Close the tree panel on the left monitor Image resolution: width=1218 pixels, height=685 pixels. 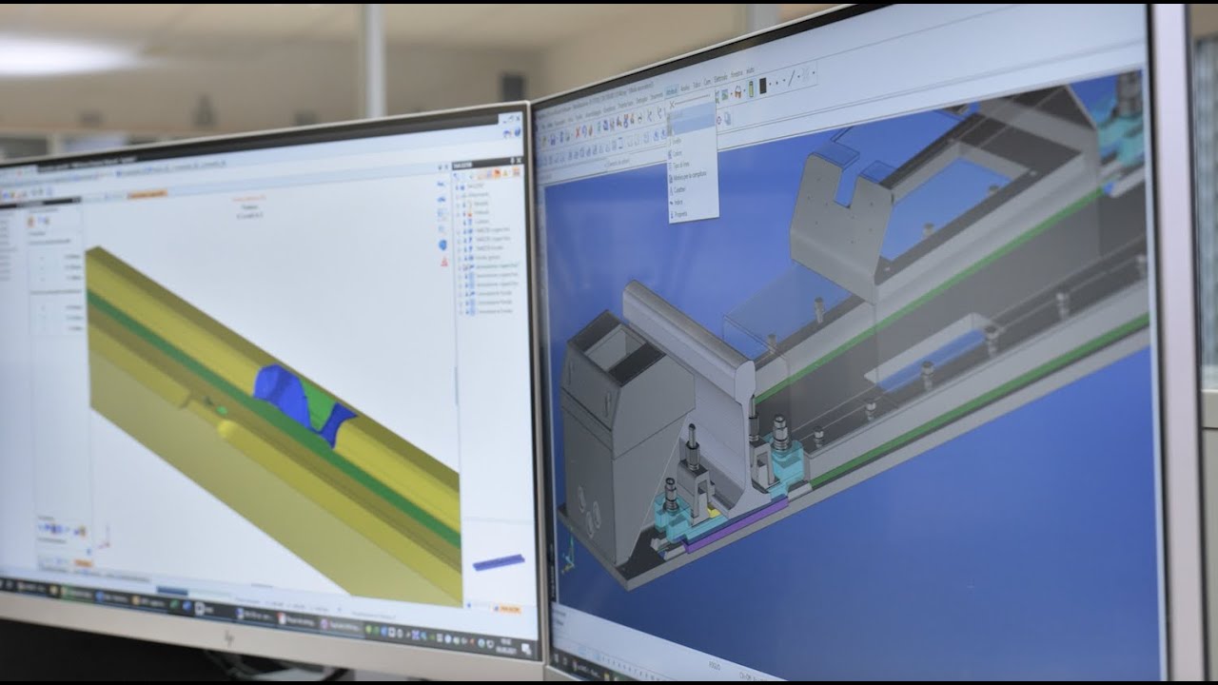coord(520,160)
